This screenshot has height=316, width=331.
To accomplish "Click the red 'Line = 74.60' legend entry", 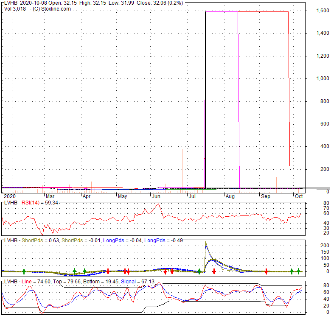I will (36, 281).
